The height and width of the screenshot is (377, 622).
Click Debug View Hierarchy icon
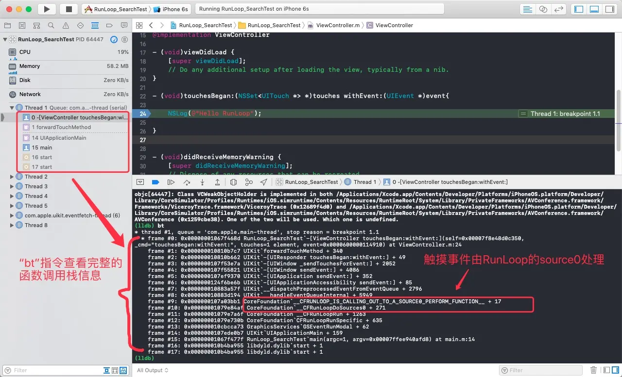pos(233,182)
